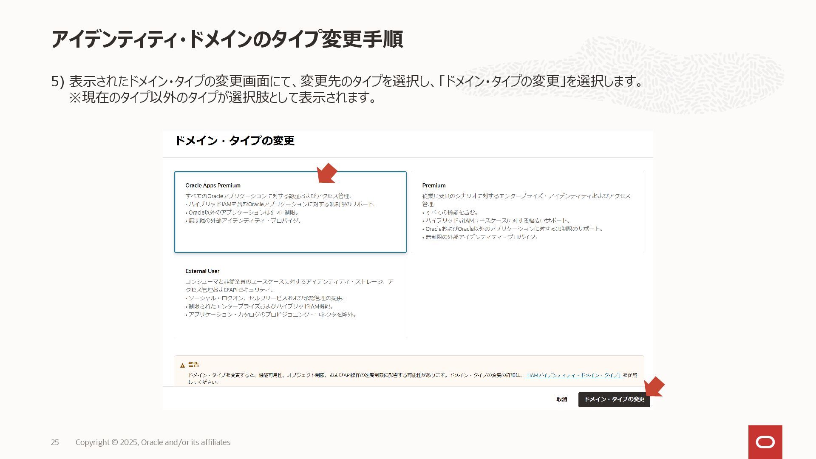Click the 警告 warning label
The height and width of the screenshot is (459, 816).
tap(194, 365)
